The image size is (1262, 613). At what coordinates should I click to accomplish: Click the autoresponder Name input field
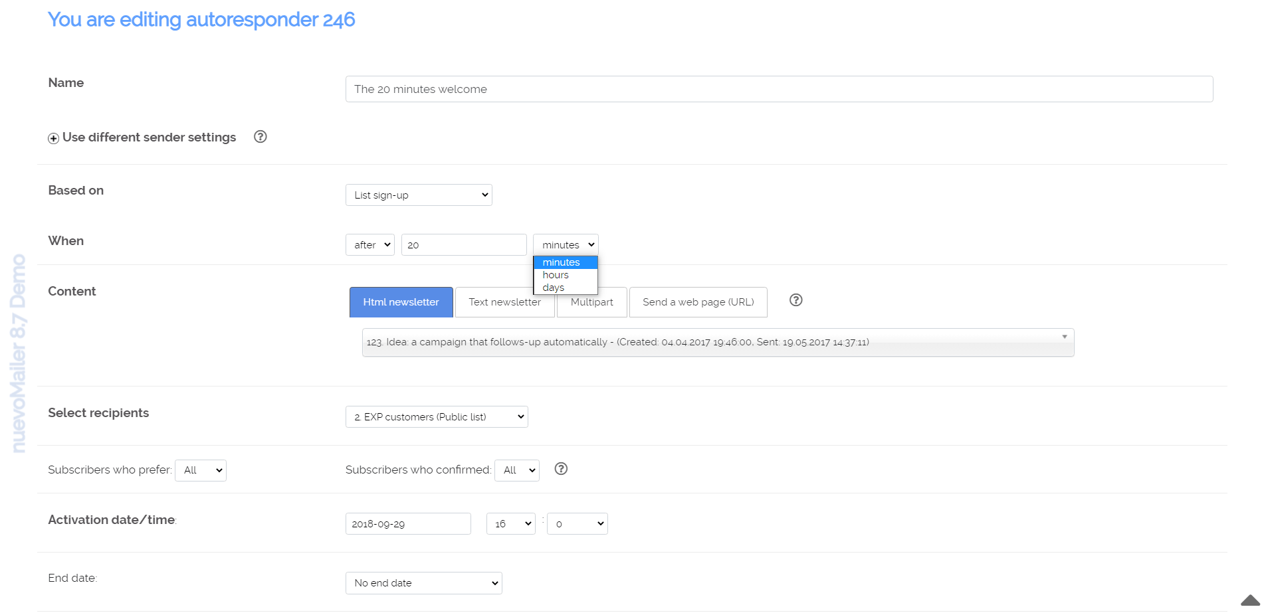coord(779,89)
